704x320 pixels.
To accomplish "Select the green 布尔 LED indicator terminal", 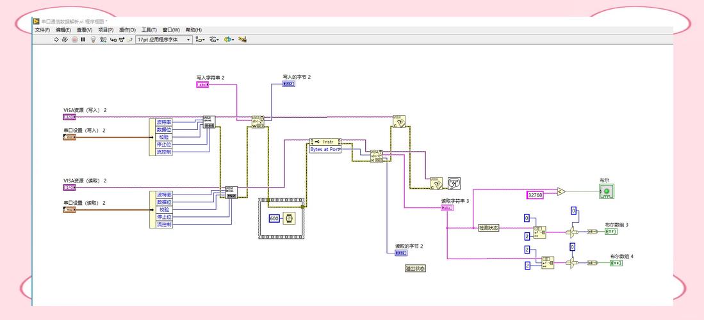I will pos(607,191).
